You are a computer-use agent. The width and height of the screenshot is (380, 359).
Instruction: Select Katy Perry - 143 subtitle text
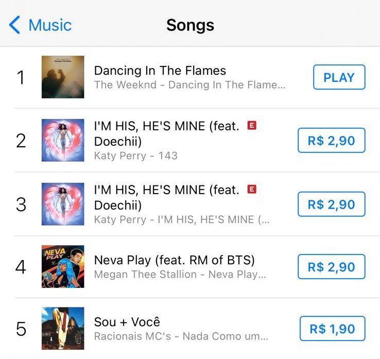135,156
